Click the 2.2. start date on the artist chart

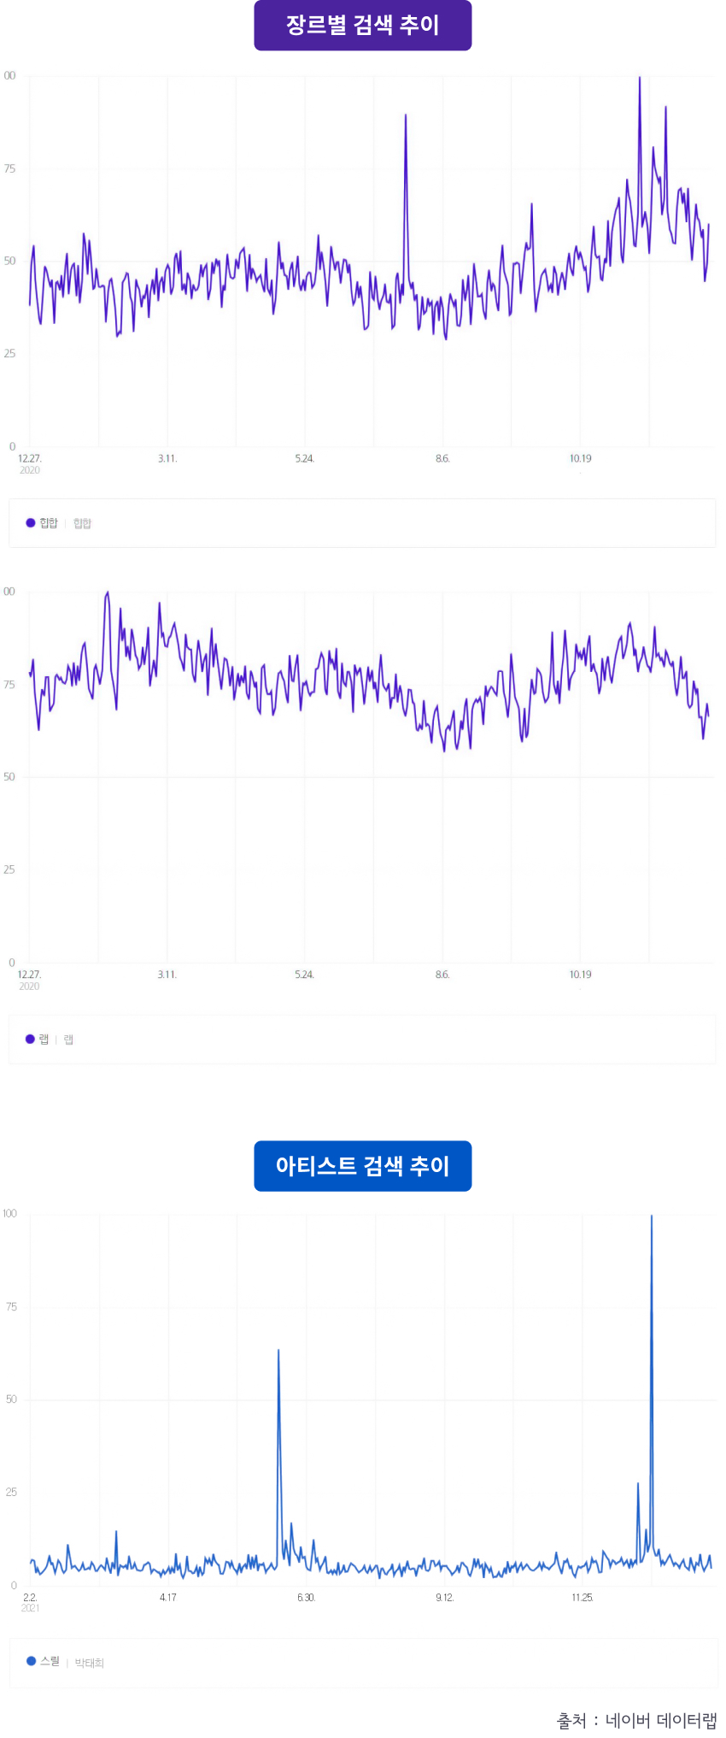click(x=30, y=1598)
